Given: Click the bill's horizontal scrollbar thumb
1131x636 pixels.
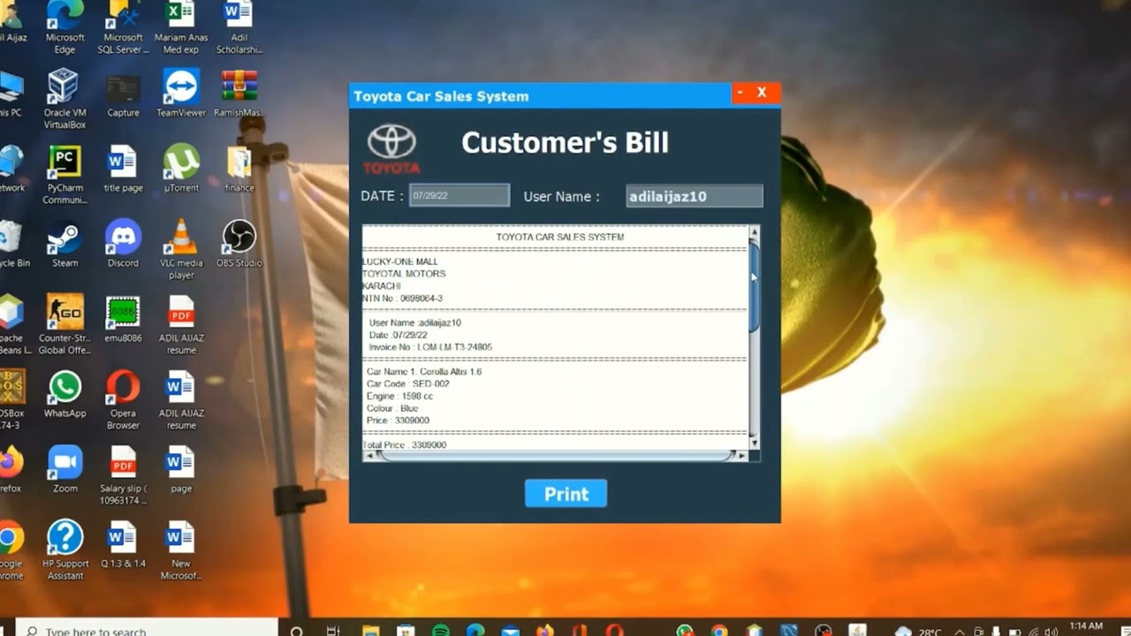Looking at the screenshot, I should (557, 456).
